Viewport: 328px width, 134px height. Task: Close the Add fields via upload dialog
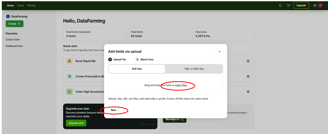(220, 52)
